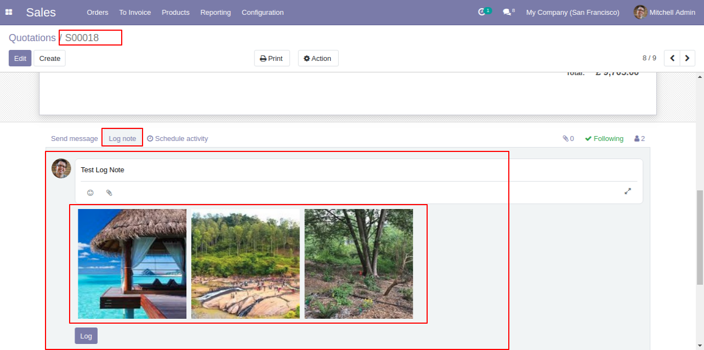The width and height of the screenshot is (704, 350).
Task: Attach a file with paperclip icon
Action: point(109,193)
